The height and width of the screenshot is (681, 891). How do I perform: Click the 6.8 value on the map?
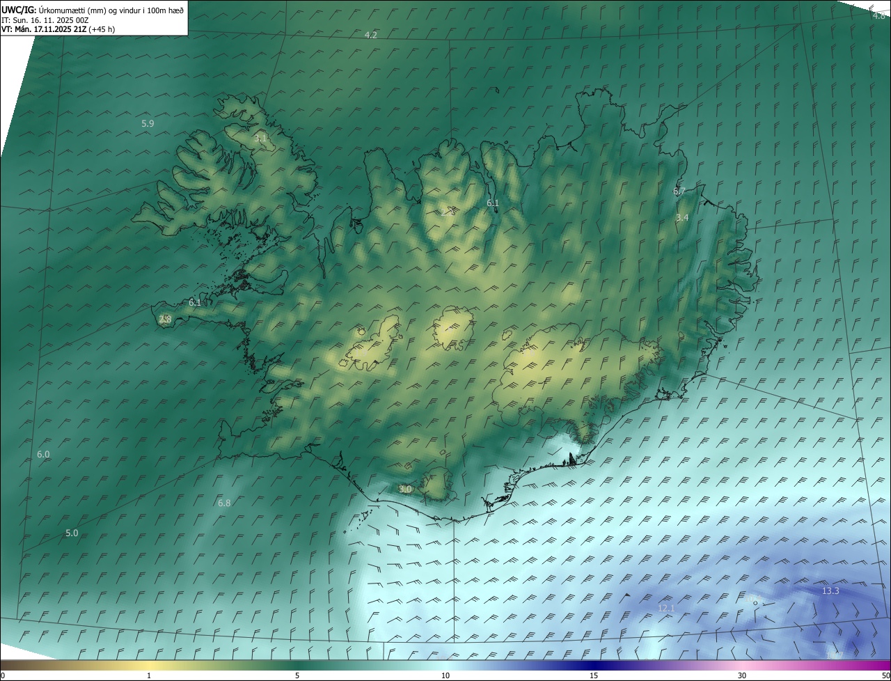pos(224,503)
